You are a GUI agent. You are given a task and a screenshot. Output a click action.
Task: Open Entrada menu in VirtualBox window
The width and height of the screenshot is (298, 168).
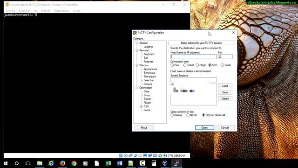pyautogui.click(x=46, y=11)
